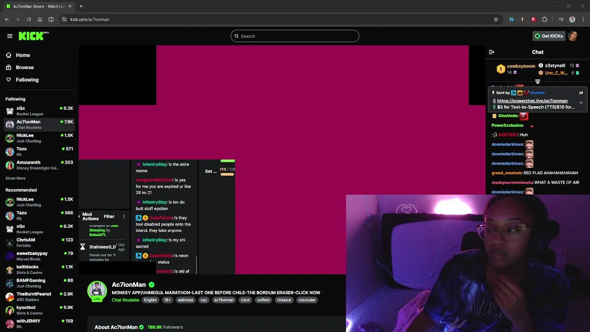Screen dimensions: 590x332
Task: Open the ChrisAM Fortnite recommended channel
Action: point(39,243)
